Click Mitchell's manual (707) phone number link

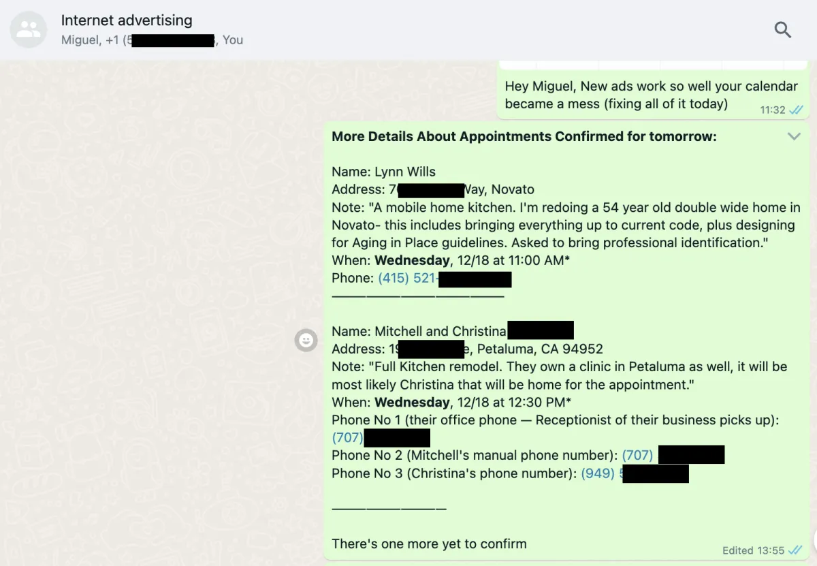point(636,455)
